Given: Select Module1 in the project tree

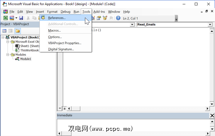Looking at the screenshot, I should click(26, 59).
